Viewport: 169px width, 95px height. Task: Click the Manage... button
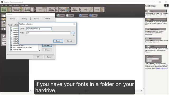[x=47, y=50]
